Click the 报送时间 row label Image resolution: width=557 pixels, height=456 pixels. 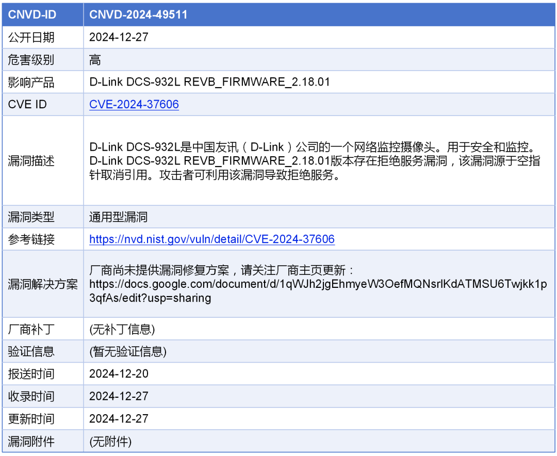[x=31, y=374]
